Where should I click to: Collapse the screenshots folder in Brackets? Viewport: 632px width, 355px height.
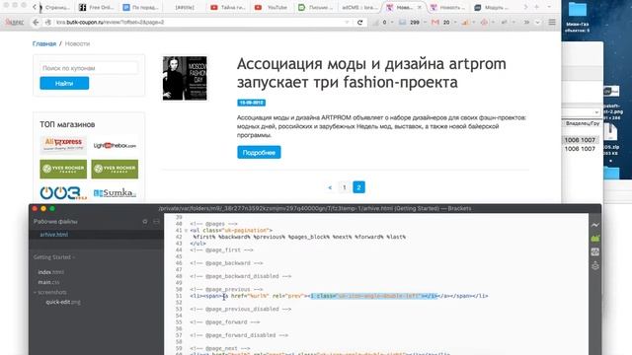click(x=36, y=292)
